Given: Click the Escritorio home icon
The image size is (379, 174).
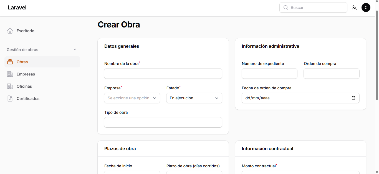Looking at the screenshot, I should point(10,31).
